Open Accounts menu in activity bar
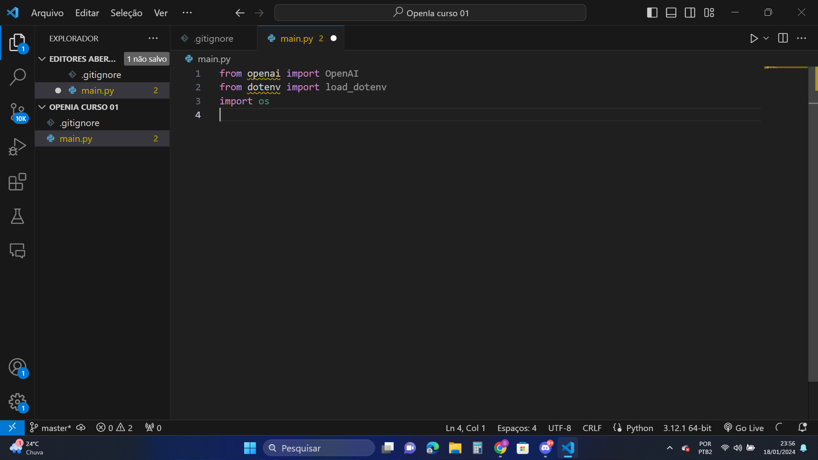 [17, 368]
